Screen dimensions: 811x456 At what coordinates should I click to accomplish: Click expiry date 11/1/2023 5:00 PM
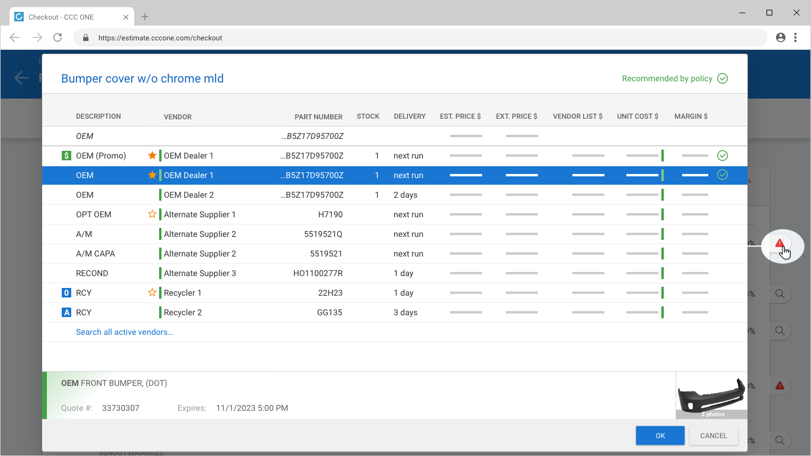click(252, 408)
